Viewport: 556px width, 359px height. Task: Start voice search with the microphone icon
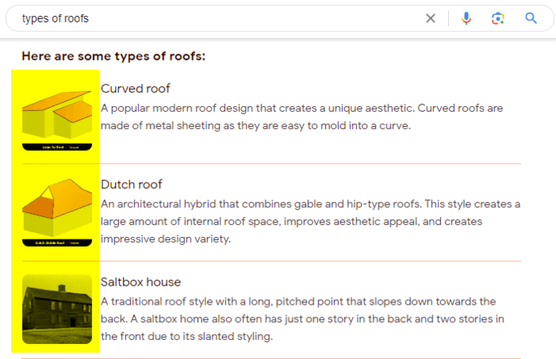tap(466, 18)
